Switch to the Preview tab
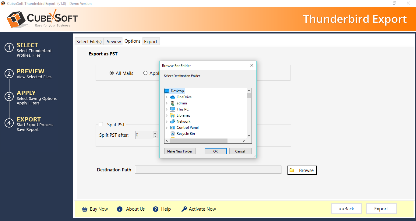This screenshot has height=221, width=416. 113,42
